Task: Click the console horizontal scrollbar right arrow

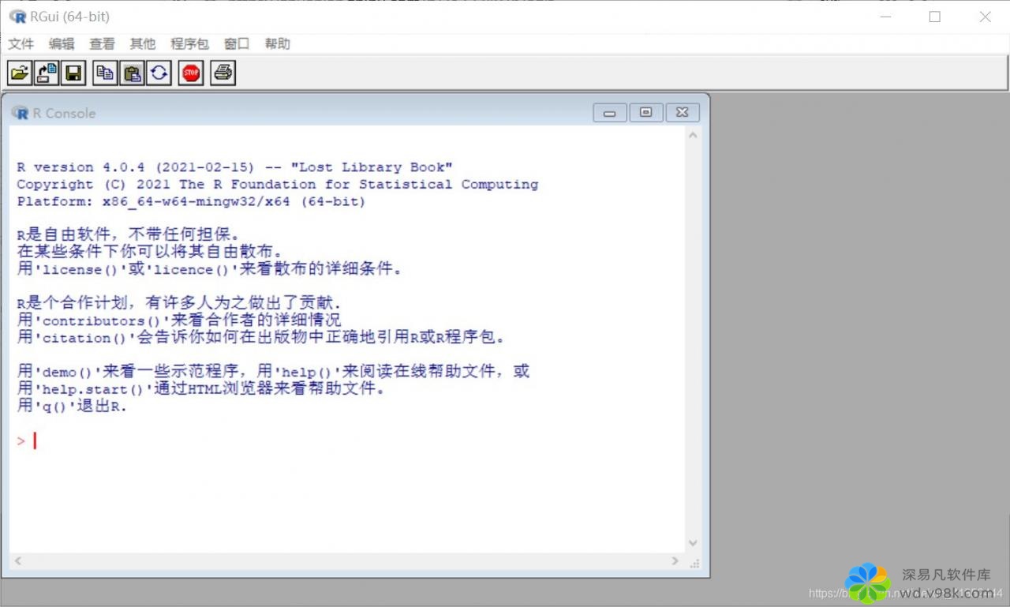Action: coord(675,560)
